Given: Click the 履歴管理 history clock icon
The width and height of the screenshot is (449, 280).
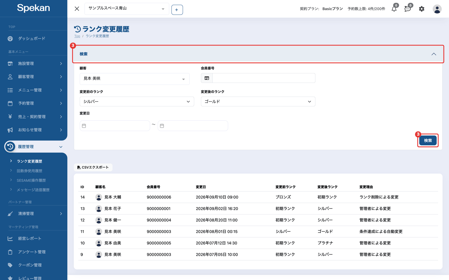Looking at the screenshot, I should click(10, 147).
